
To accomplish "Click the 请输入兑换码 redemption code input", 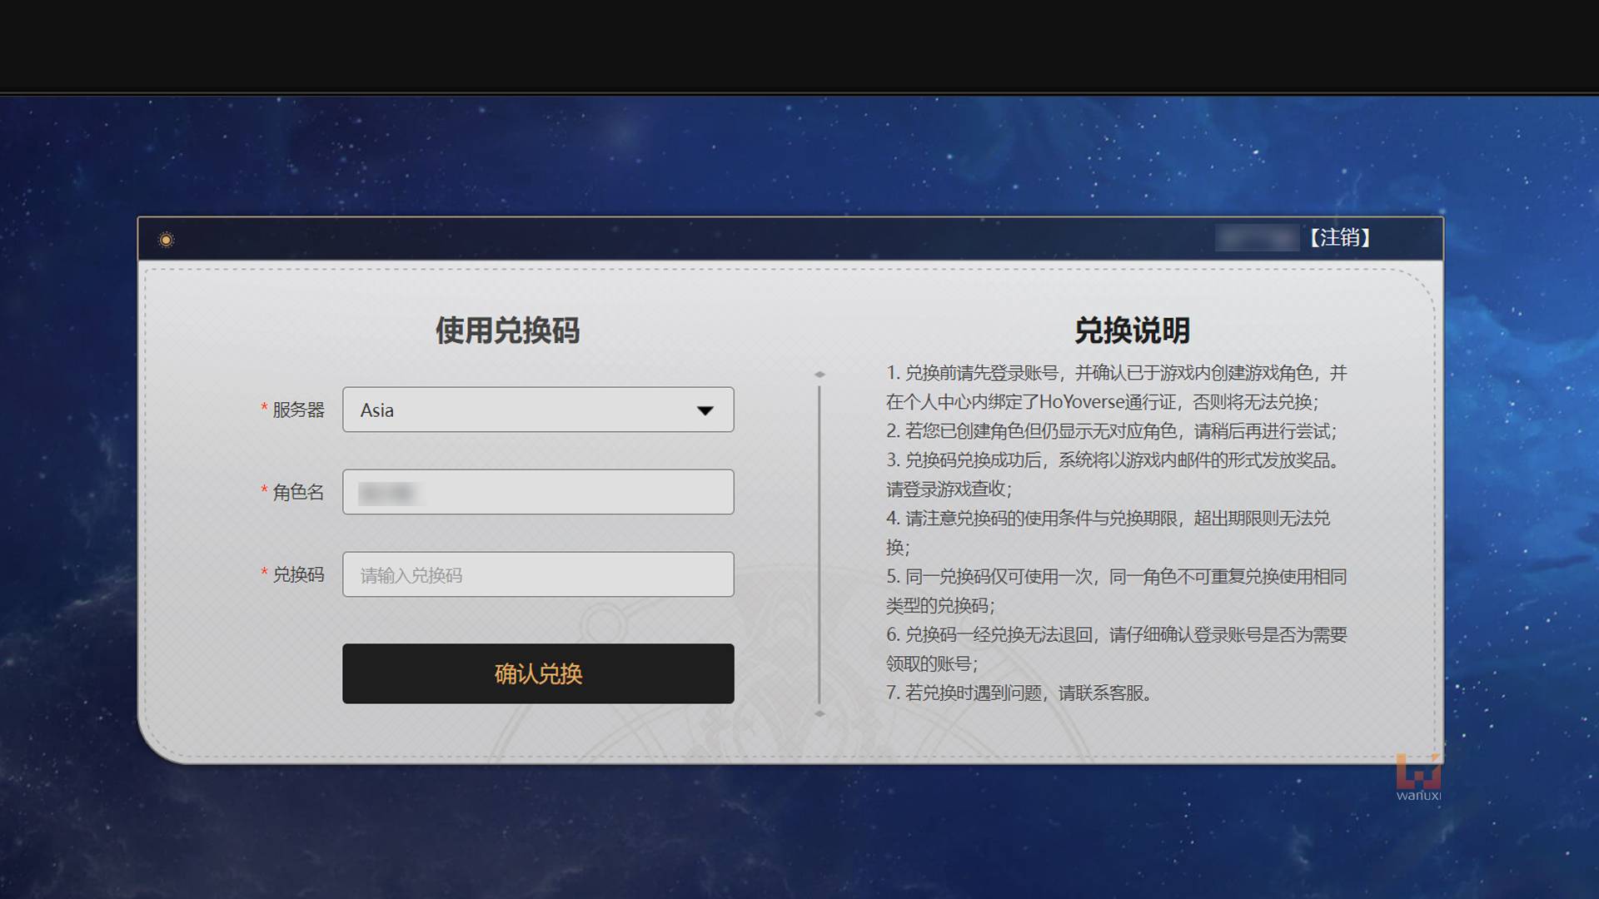I will 538,574.
